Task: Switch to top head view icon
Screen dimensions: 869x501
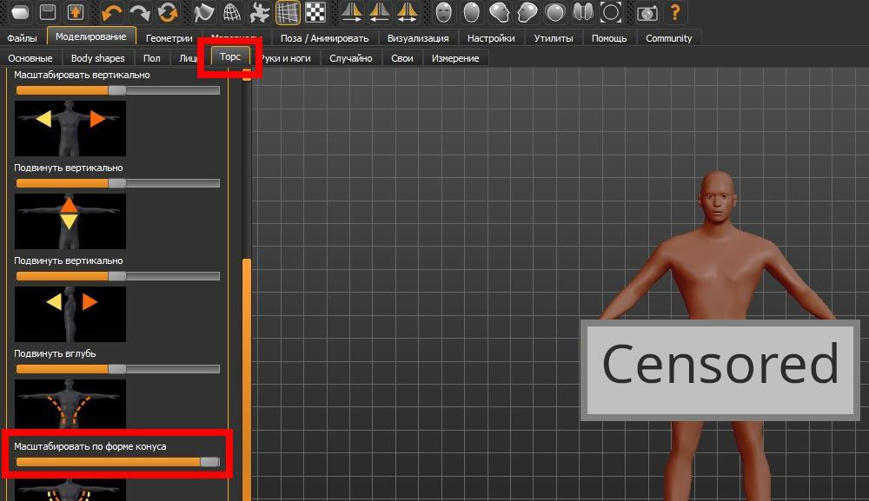Action: coord(554,12)
